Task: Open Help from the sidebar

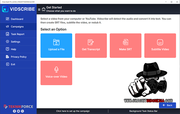Action: (18, 49)
